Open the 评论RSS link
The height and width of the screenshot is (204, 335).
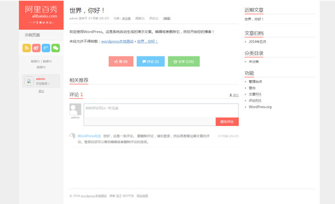pos(255,100)
